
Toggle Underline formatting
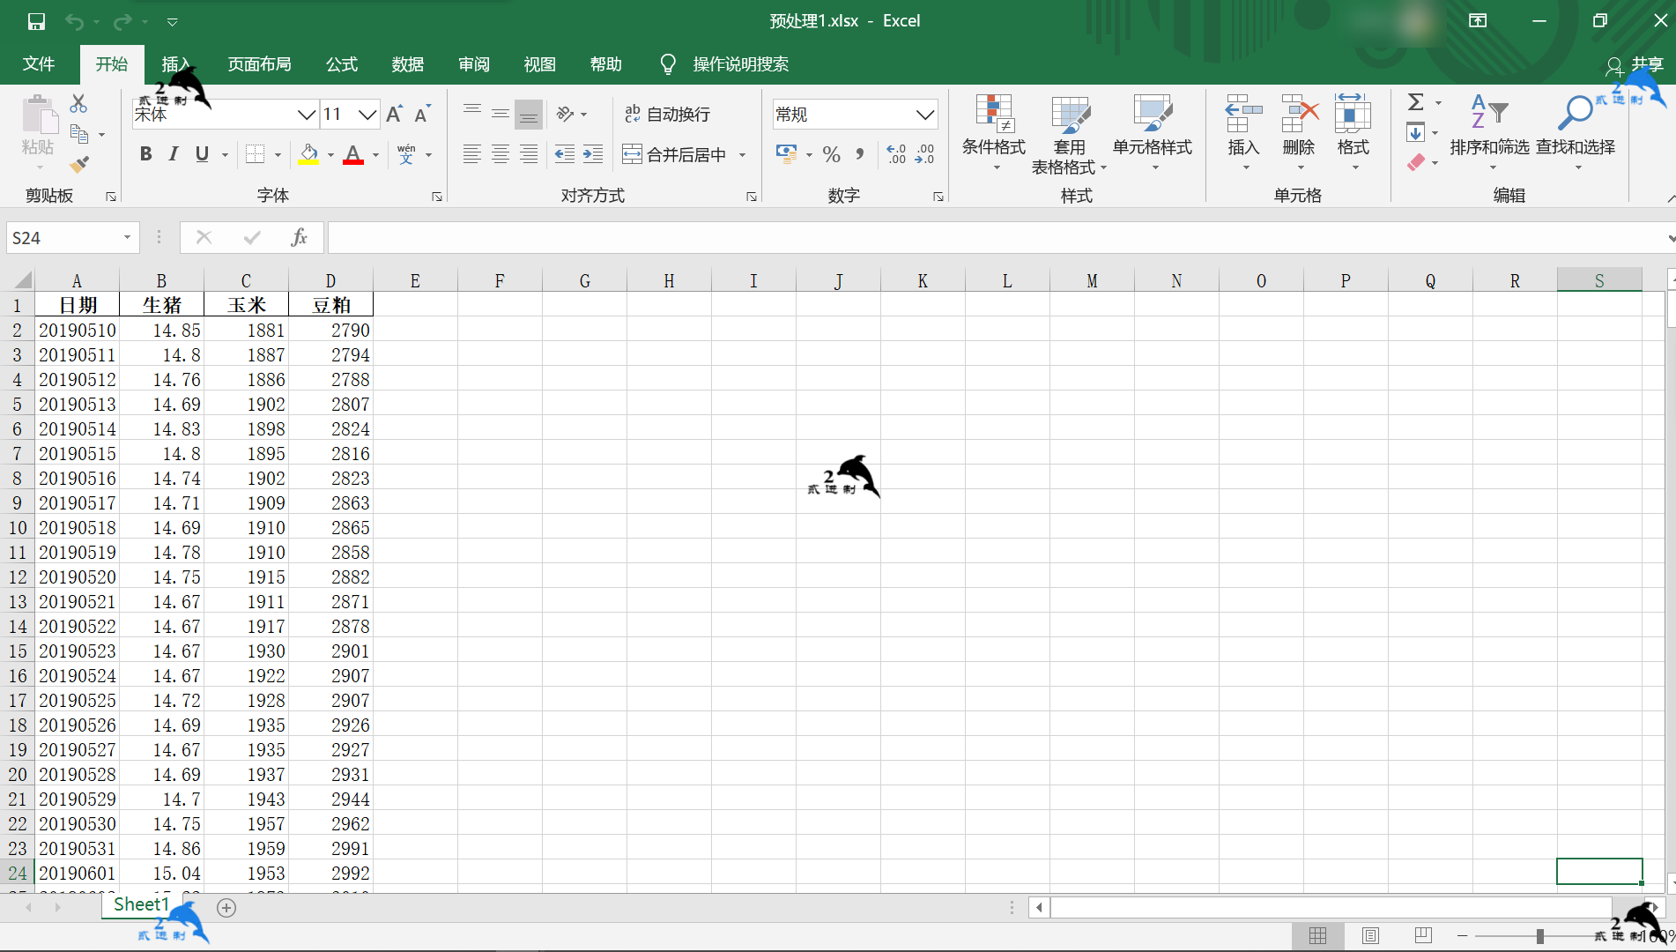202,154
